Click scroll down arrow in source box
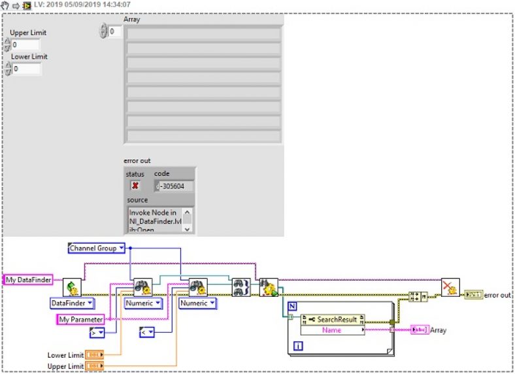515x374 pixels. (x=187, y=229)
